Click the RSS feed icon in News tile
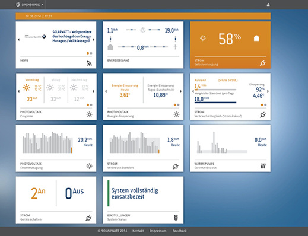 pos(89,63)
